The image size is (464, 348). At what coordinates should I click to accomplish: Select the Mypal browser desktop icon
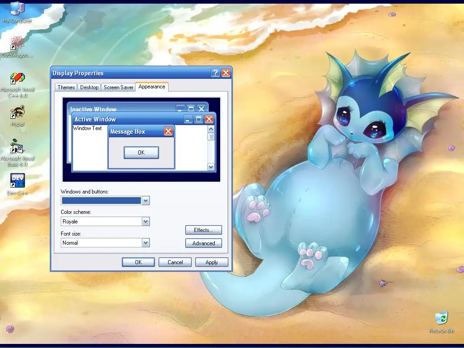pyautogui.click(x=18, y=116)
